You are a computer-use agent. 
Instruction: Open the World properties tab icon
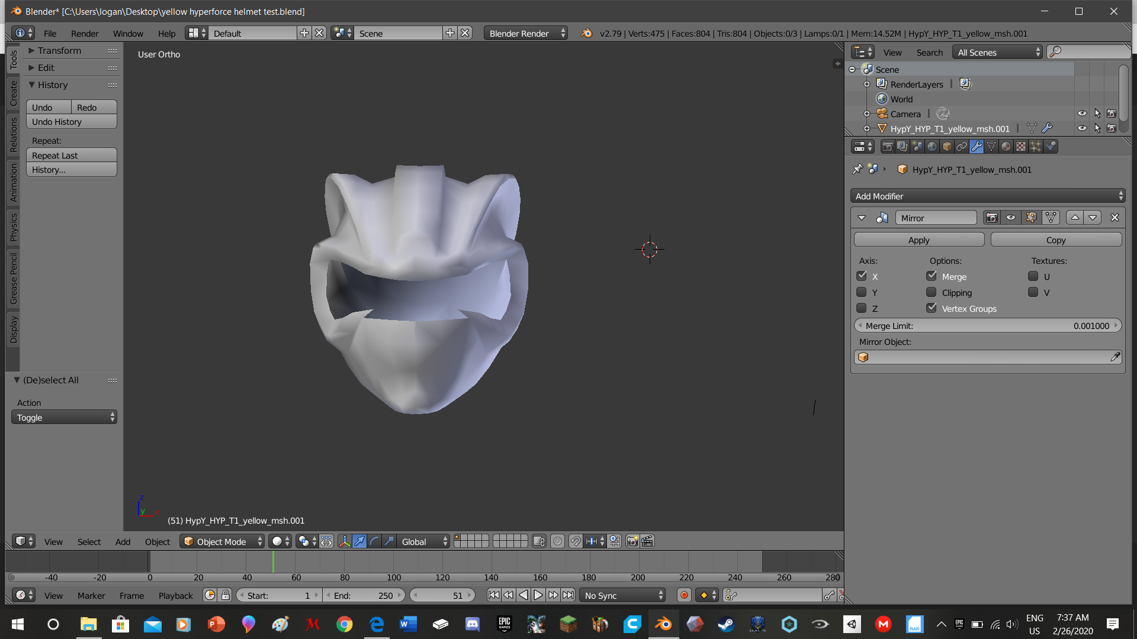[932, 147]
